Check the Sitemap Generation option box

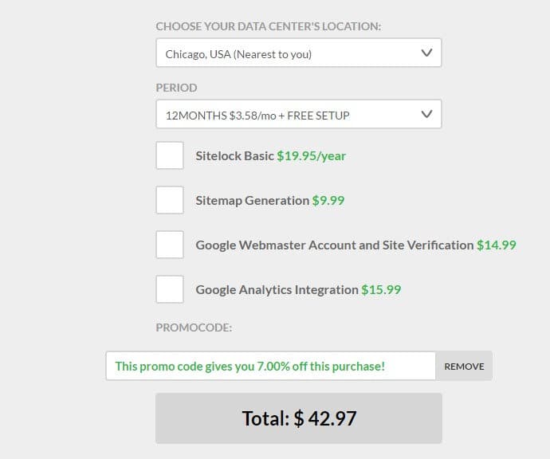click(x=170, y=200)
